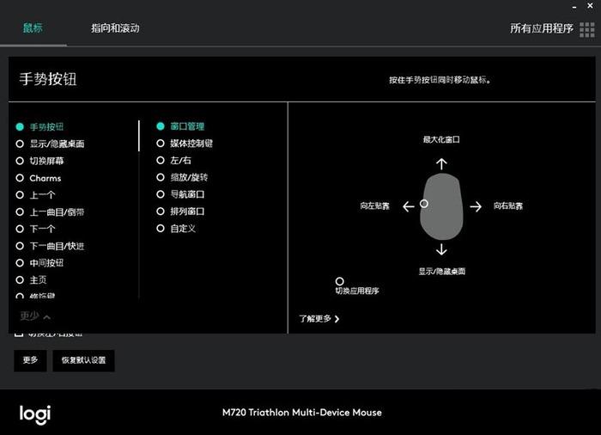Screen dimensions: 601x435
Task: Open the all applications grid icon
Action: (586, 29)
